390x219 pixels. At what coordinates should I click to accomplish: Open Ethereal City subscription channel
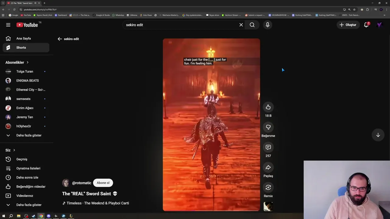(26, 90)
